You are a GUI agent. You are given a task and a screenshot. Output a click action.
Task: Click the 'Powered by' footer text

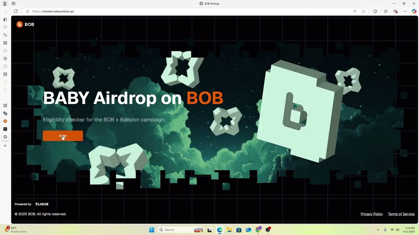(x=23, y=204)
